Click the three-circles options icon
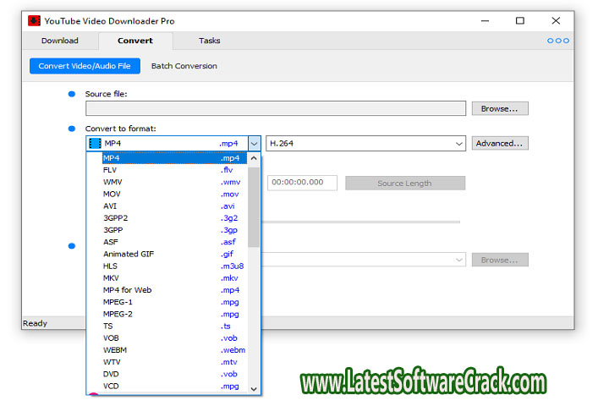The height and width of the screenshot is (406, 609). [558, 41]
